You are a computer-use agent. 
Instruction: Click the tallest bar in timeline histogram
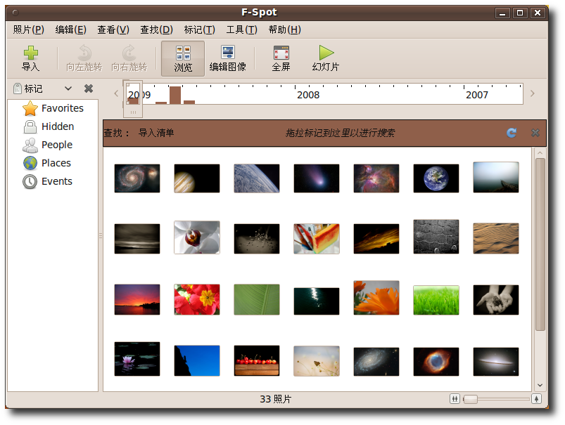175,96
